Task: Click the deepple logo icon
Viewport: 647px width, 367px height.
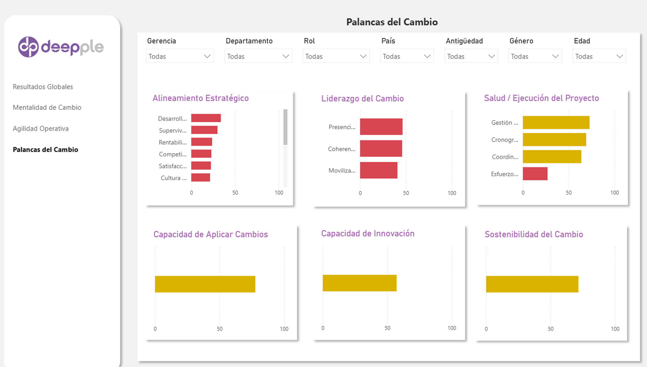Action: pos(28,47)
